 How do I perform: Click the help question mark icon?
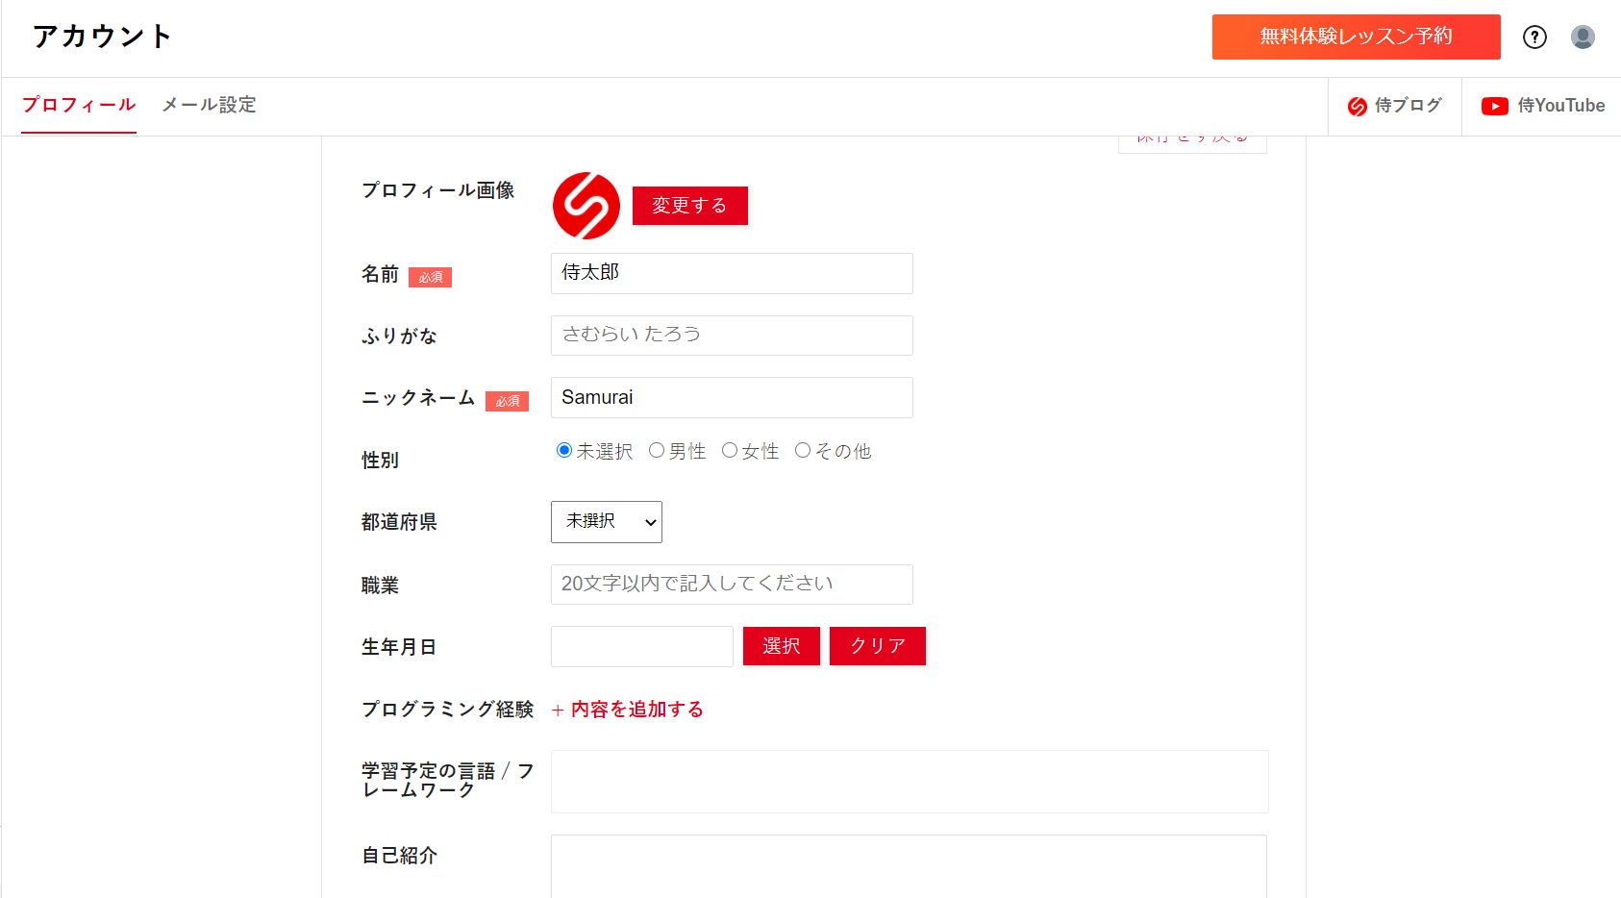1534,37
